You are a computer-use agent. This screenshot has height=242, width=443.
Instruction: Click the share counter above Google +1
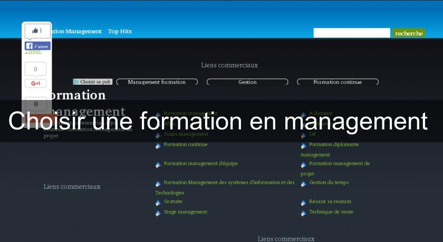coord(35,69)
